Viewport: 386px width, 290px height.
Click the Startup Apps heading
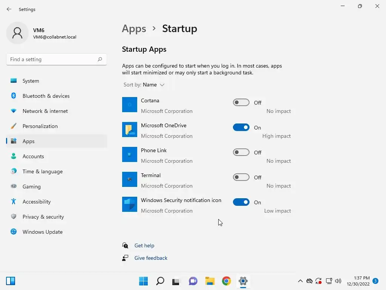coord(144,49)
